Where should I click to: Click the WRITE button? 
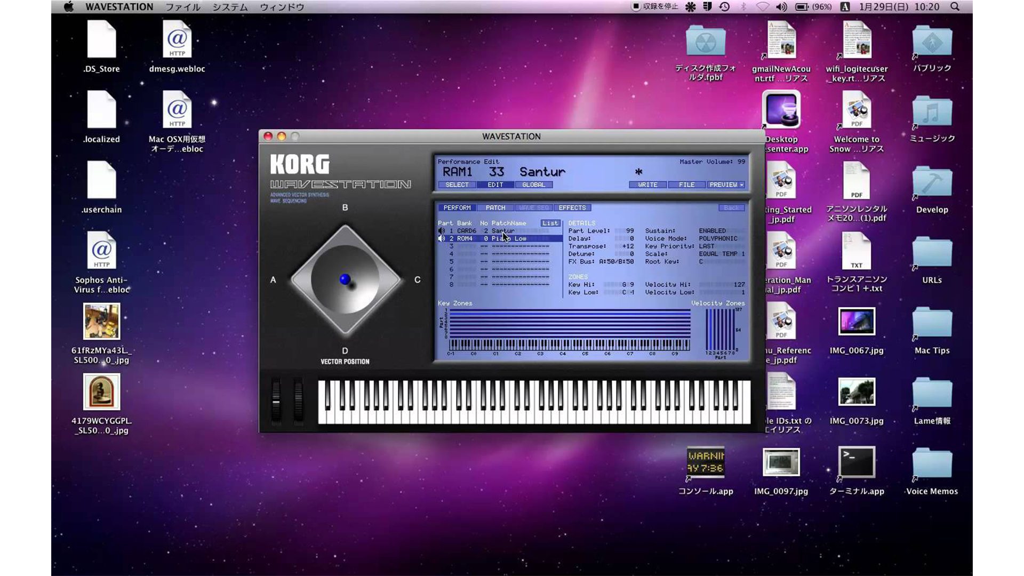[648, 185]
